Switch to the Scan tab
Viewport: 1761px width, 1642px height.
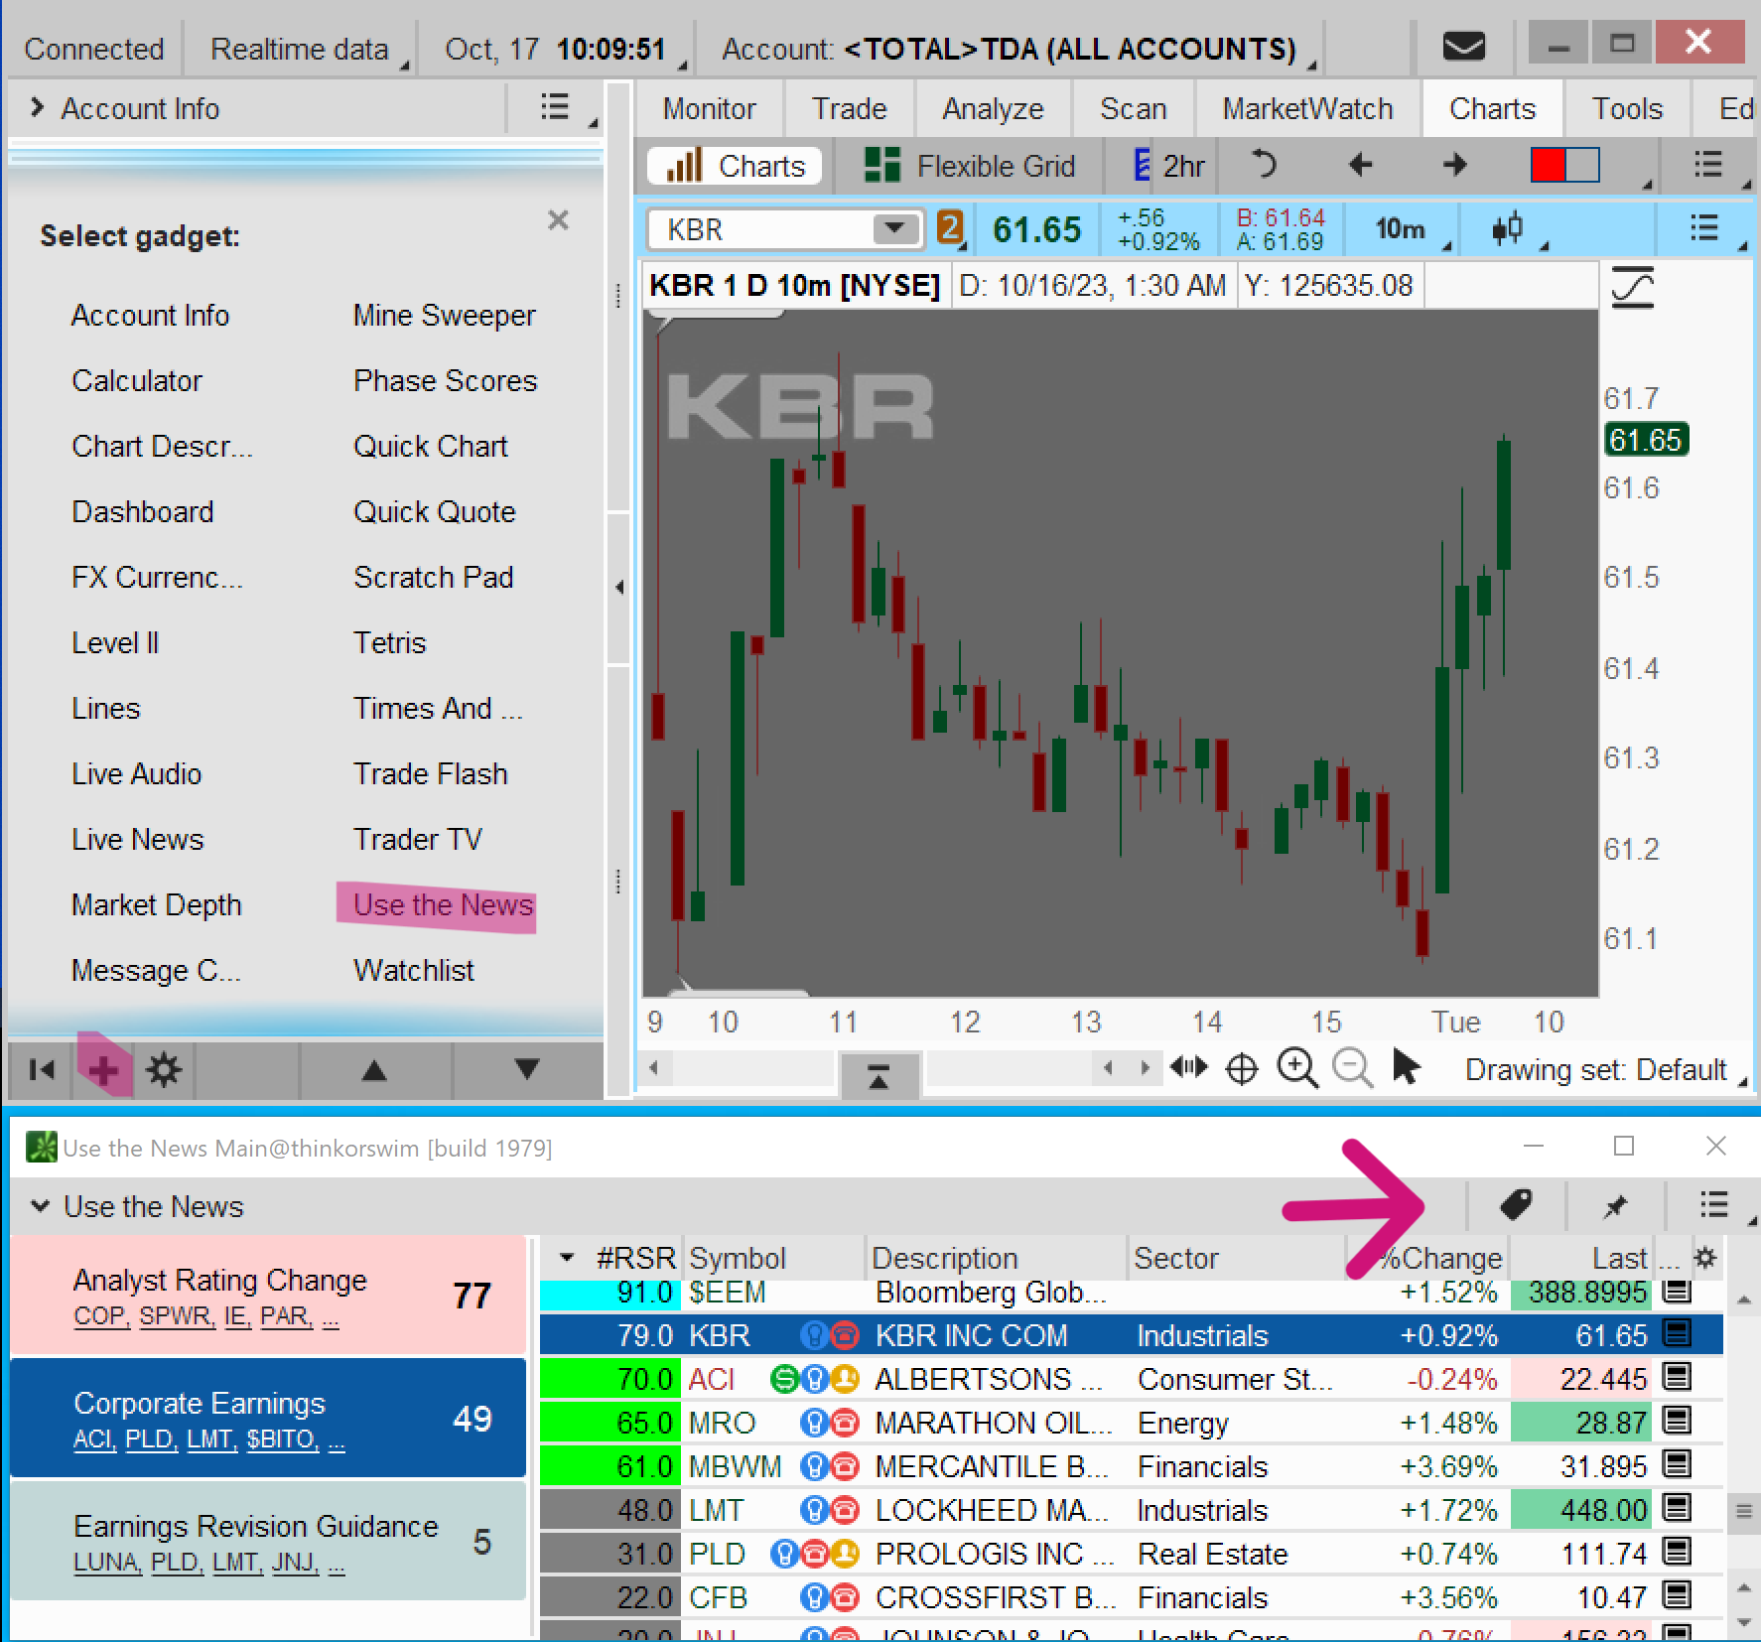(1133, 108)
